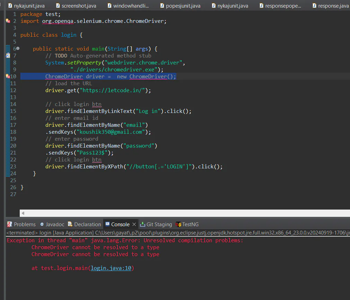
Task: Click the Declaration view icon
Action: pos(70,224)
